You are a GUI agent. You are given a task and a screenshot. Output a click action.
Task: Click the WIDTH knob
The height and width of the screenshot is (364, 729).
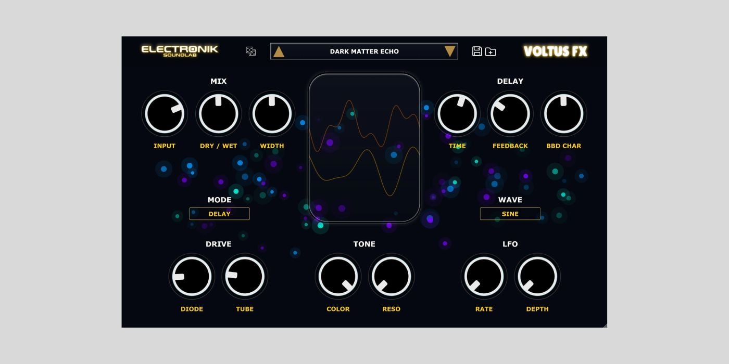point(272,113)
